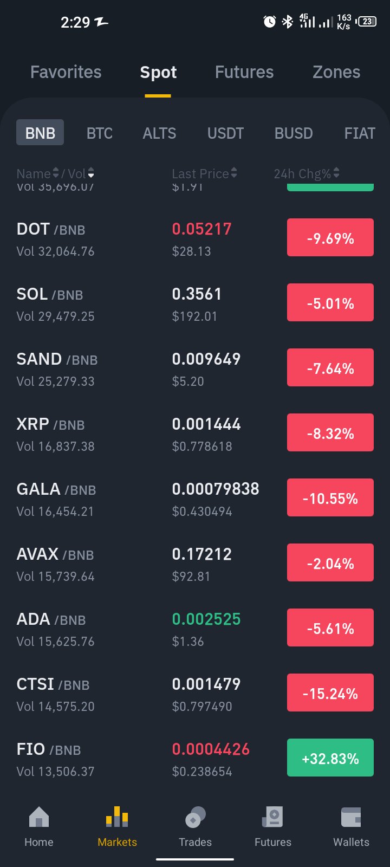Open the Futures icon in bottom navigation
The image size is (390, 867).
tap(273, 817)
